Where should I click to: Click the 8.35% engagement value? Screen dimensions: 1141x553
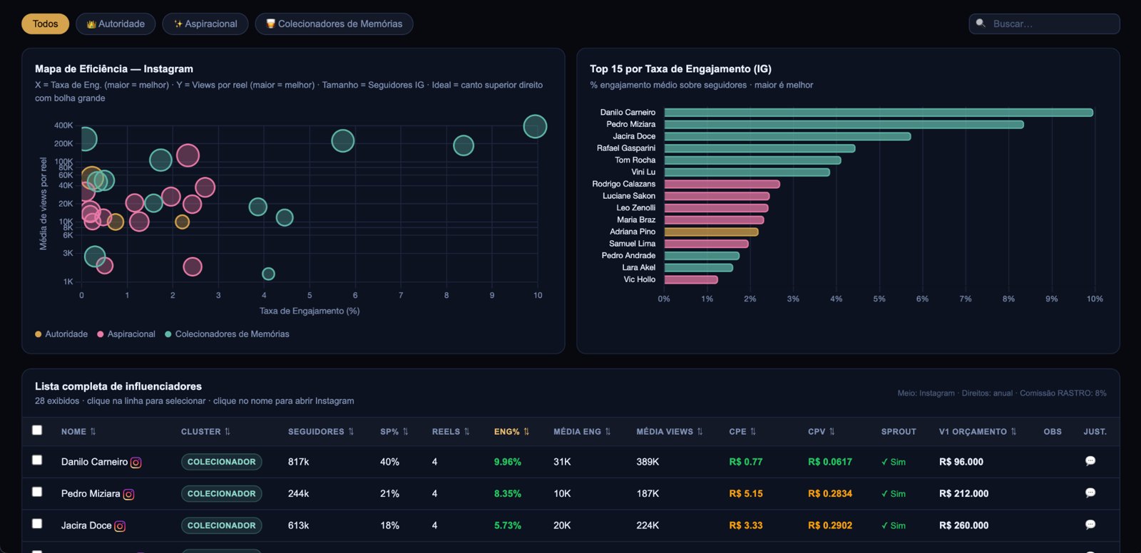tap(507, 493)
